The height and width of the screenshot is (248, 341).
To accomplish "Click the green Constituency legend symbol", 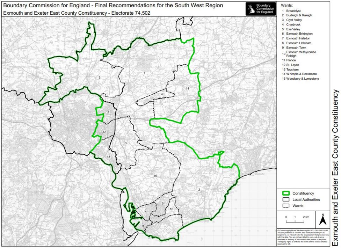I will (285, 193).
